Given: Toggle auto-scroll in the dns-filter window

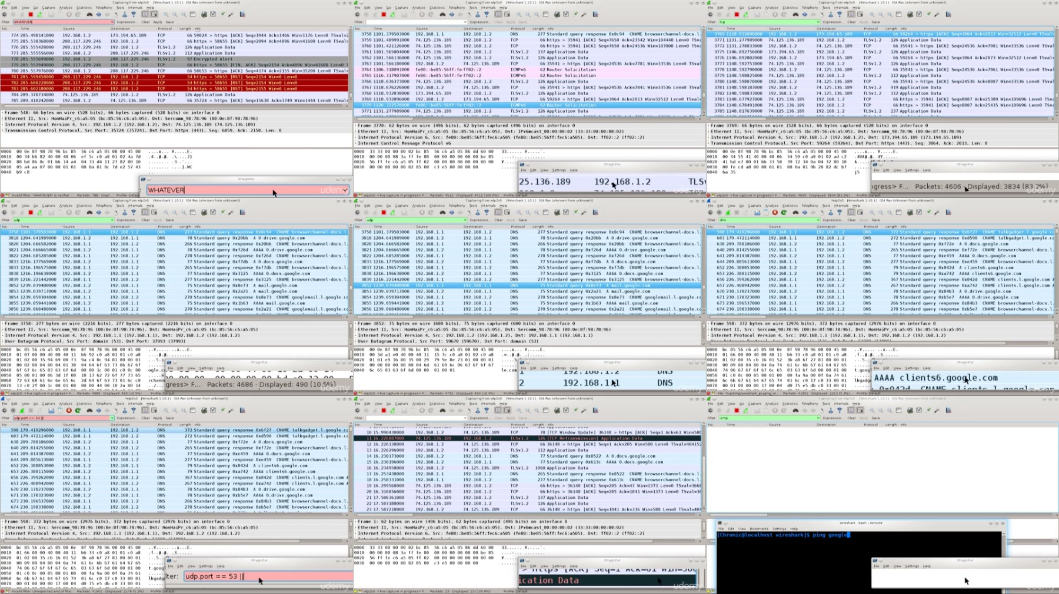Looking at the screenshot, I should pyautogui.click(x=860, y=213).
